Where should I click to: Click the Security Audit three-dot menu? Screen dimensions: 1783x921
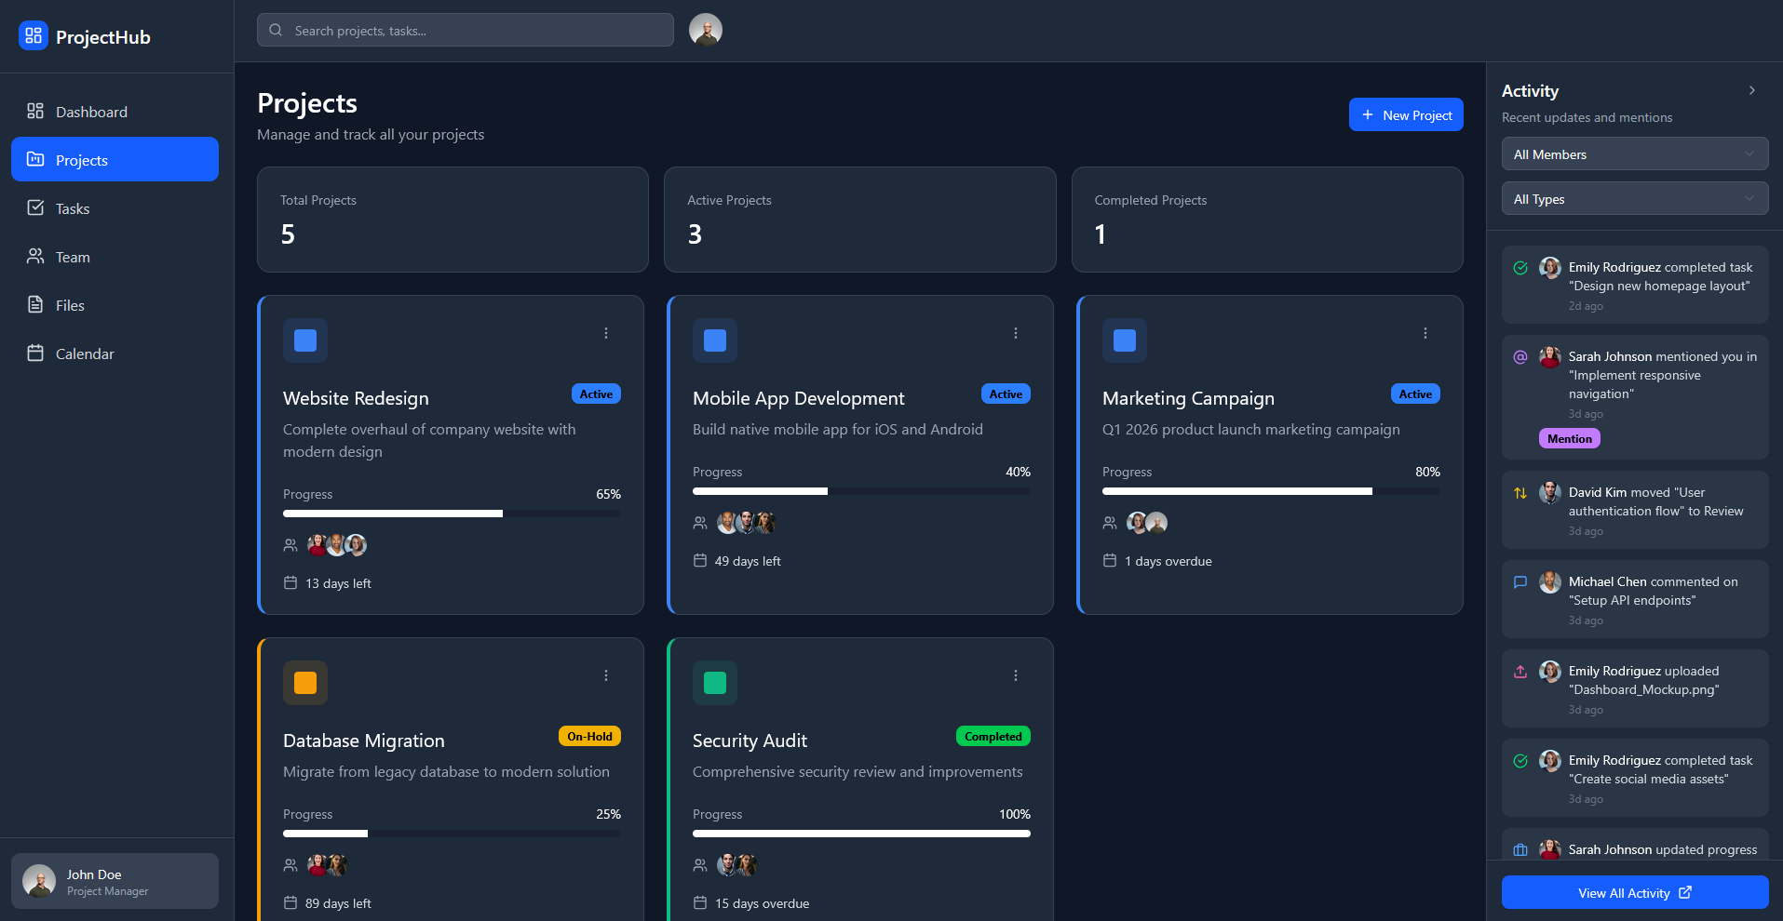click(x=1015, y=675)
